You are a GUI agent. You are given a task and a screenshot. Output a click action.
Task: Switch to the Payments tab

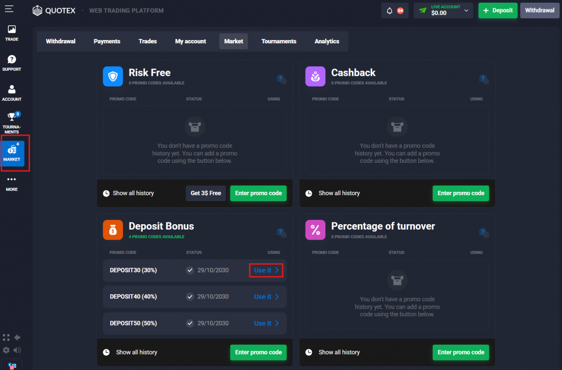pyautogui.click(x=107, y=42)
